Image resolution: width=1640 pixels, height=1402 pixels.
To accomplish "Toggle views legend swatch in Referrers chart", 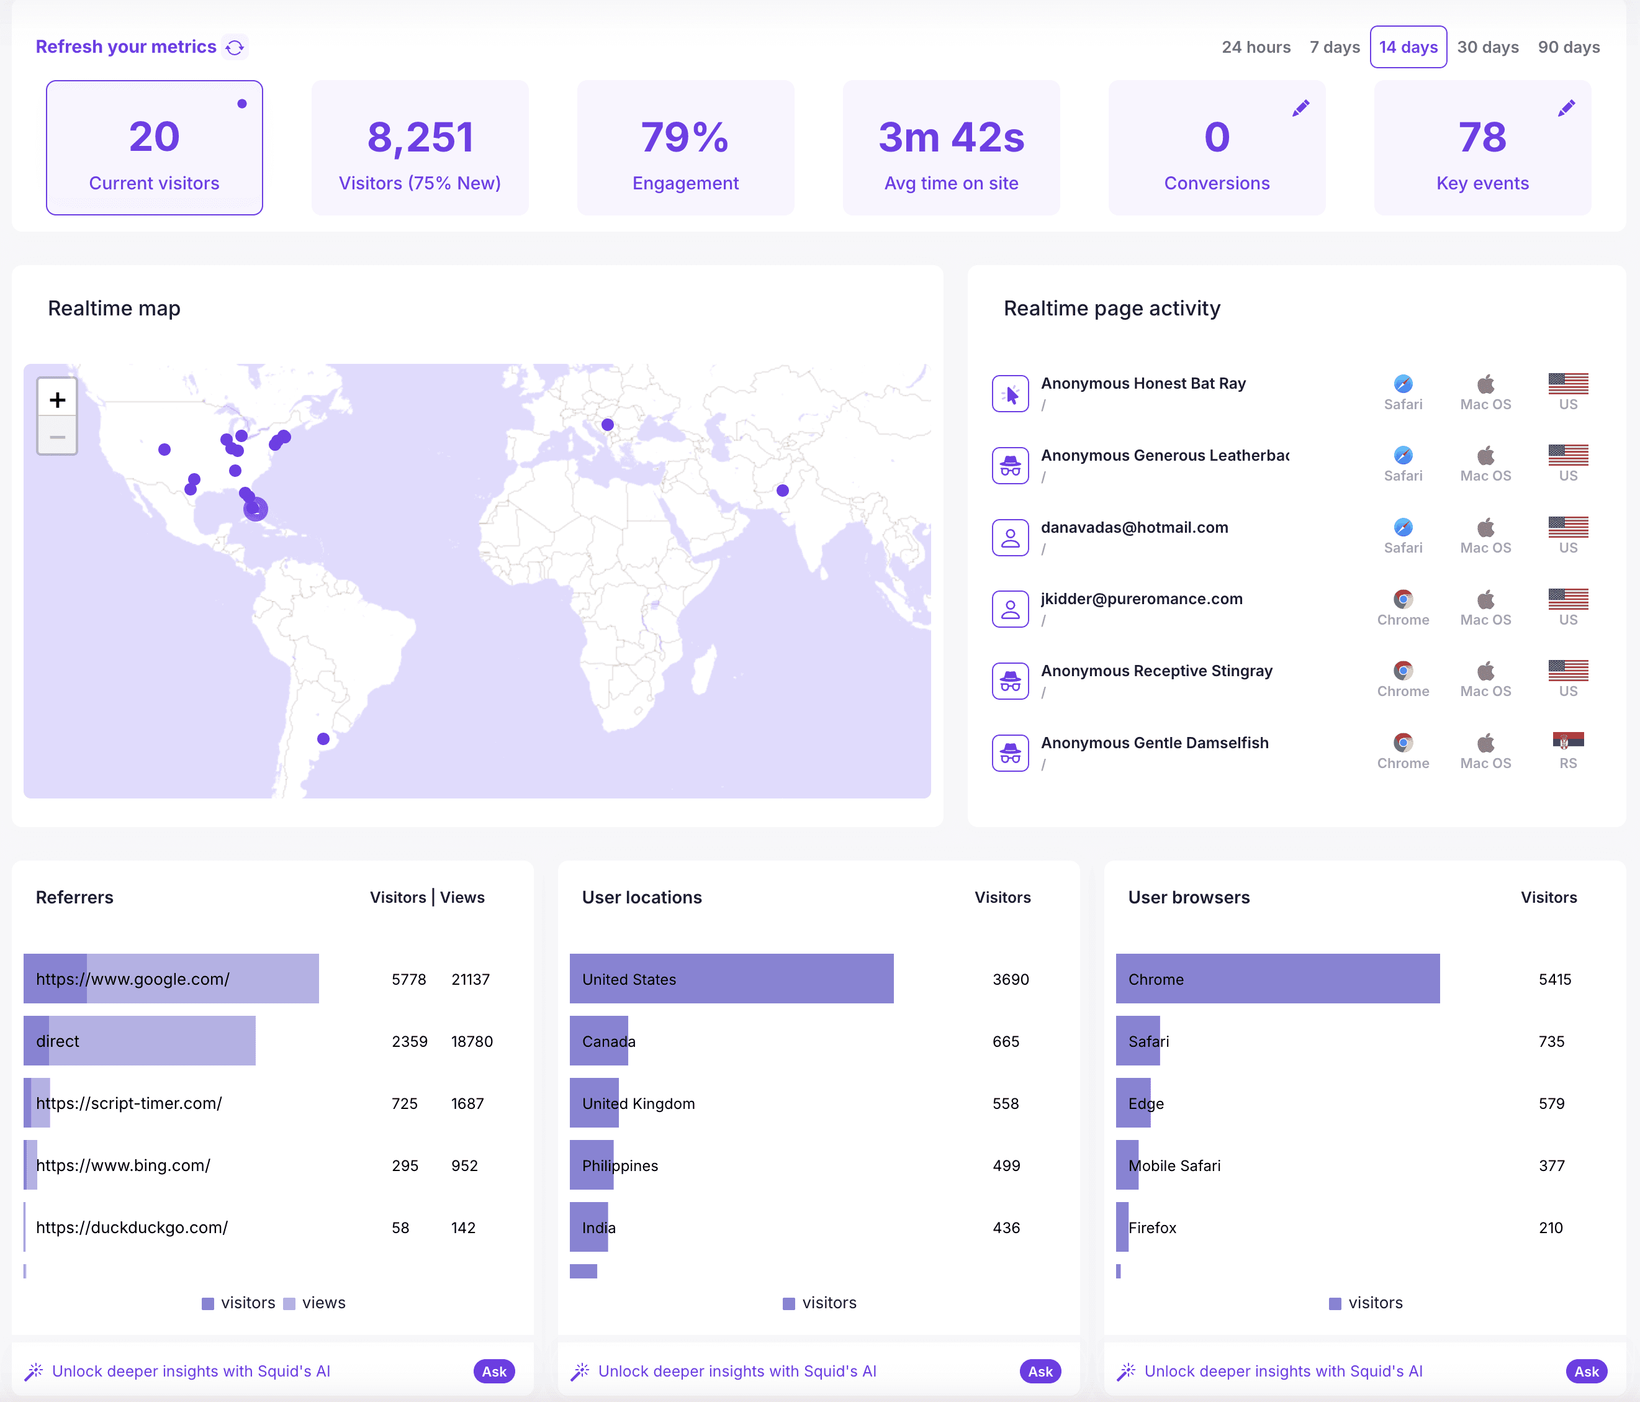I will tap(289, 1304).
